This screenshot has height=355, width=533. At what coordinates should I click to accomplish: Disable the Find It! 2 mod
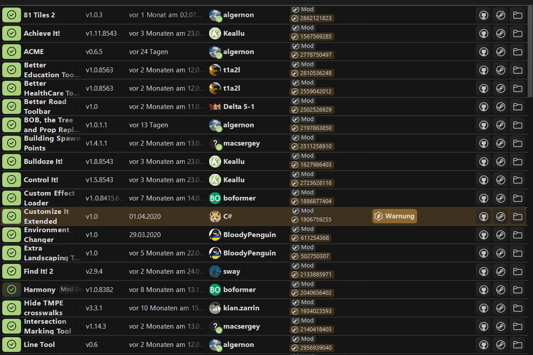click(x=12, y=271)
